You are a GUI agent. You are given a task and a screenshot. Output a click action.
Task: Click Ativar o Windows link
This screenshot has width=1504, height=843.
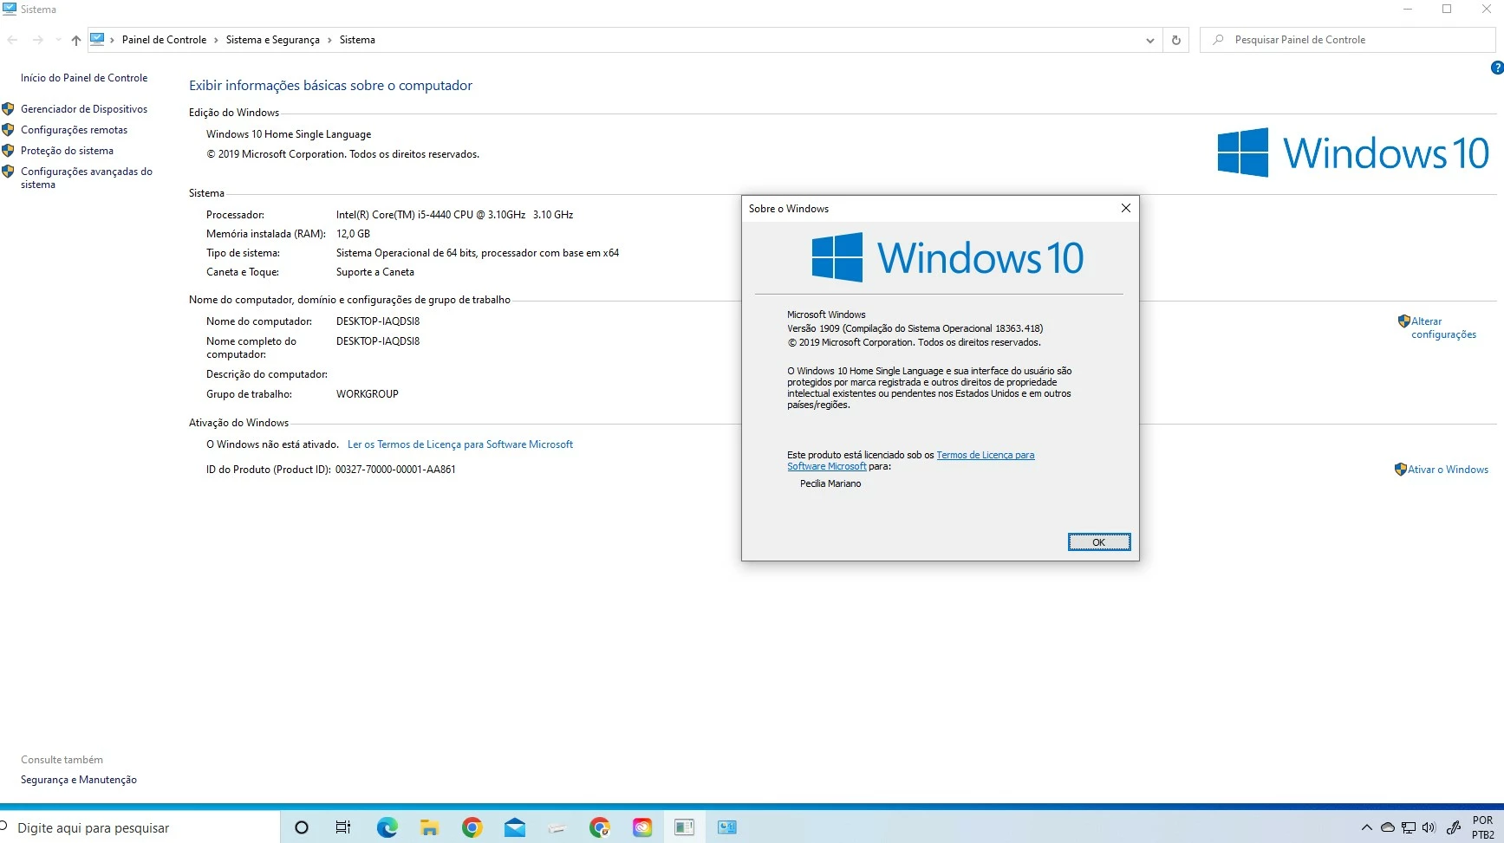[x=1448, y=470]
